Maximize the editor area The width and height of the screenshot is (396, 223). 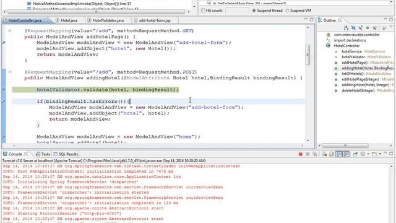click(x=312, y=19)
